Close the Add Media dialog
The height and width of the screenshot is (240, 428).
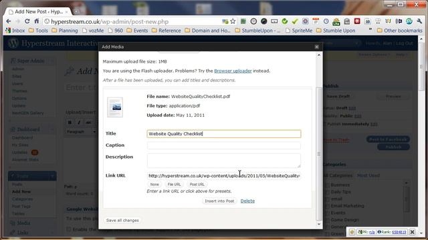(316, 47)
